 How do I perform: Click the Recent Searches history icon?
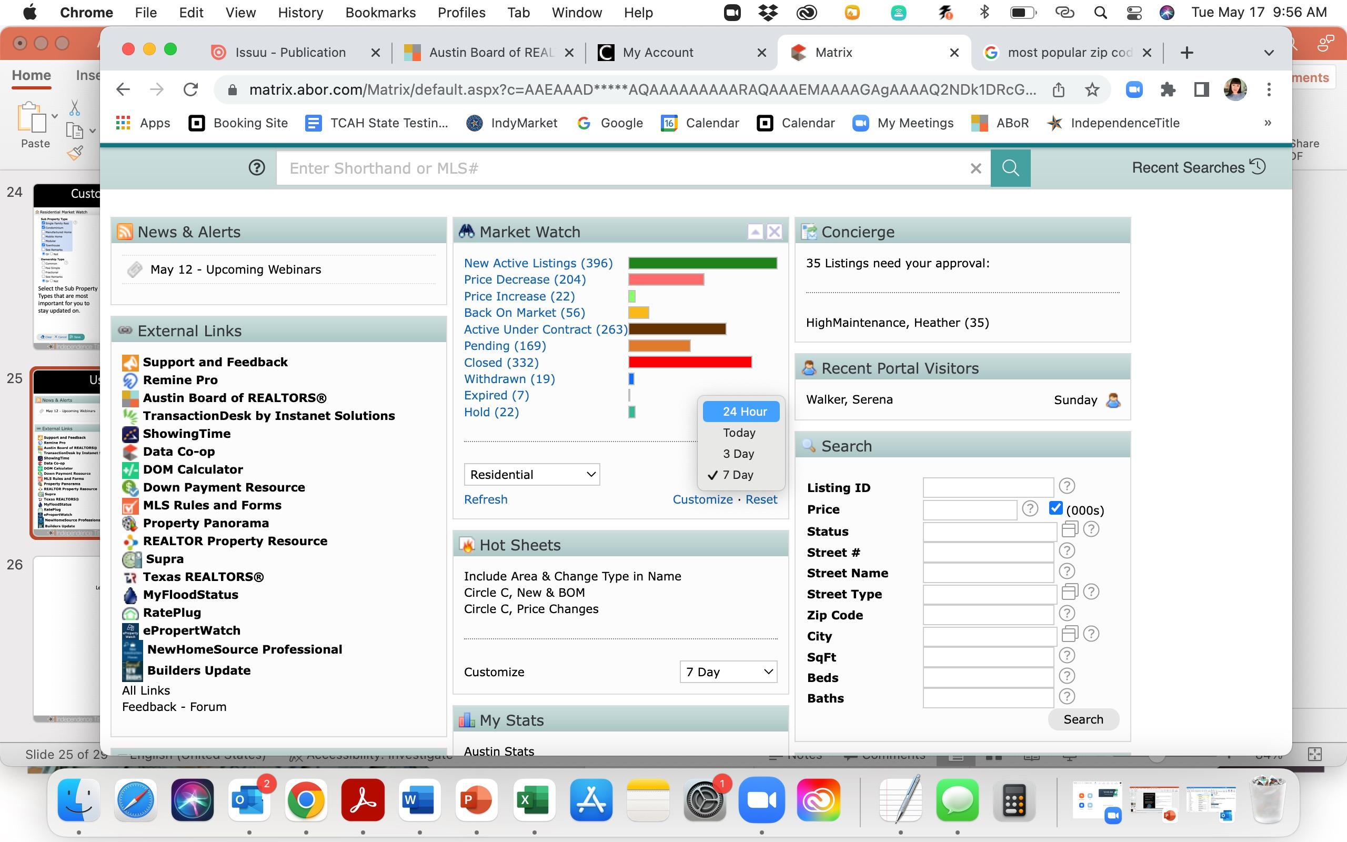coord(1258,166)
